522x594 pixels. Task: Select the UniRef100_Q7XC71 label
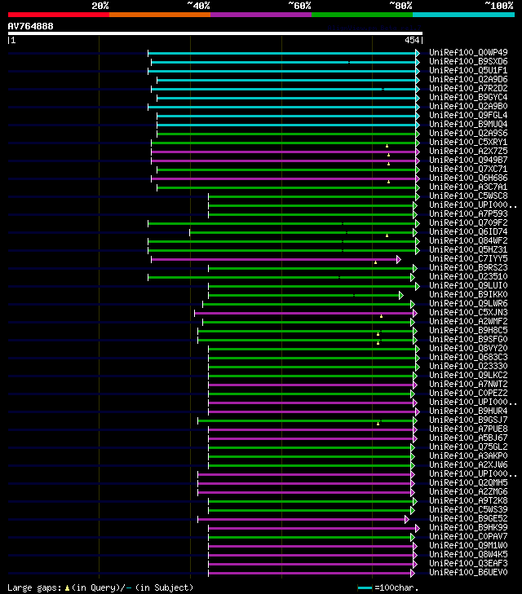point(468,169)
